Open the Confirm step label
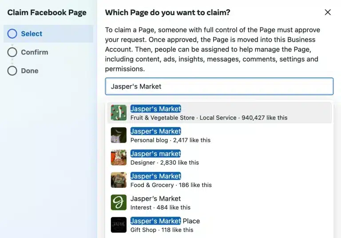The image size is (341, 238). click(35, 52)
